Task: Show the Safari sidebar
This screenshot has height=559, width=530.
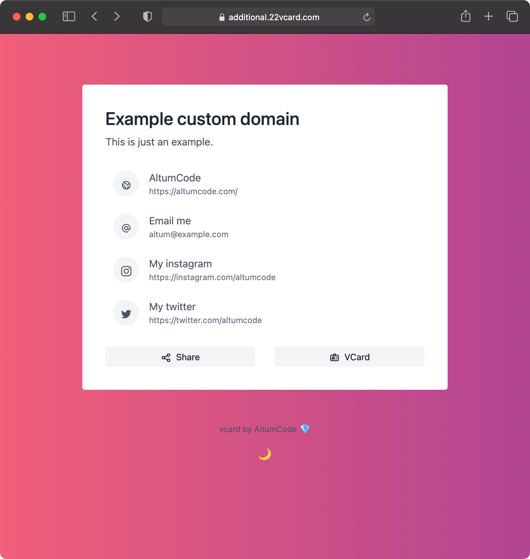Action: pyautogui.click(x=69, y=17)
